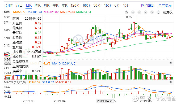The width and height of the screenshot is (181, 104).
Task: Move chart right with forward chevron
Action: click(152, 12)
